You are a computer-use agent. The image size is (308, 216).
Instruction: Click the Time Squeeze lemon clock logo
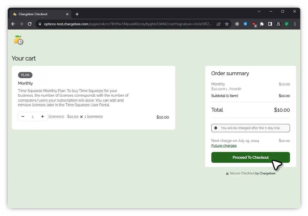[x=19, y=40]
